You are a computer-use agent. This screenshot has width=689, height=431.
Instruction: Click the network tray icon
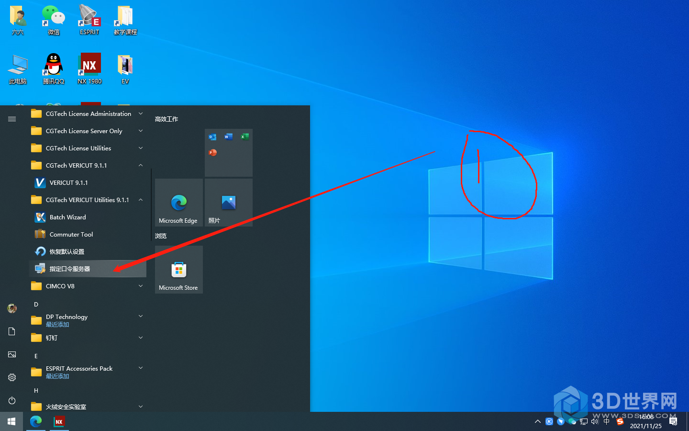[584, 421]
